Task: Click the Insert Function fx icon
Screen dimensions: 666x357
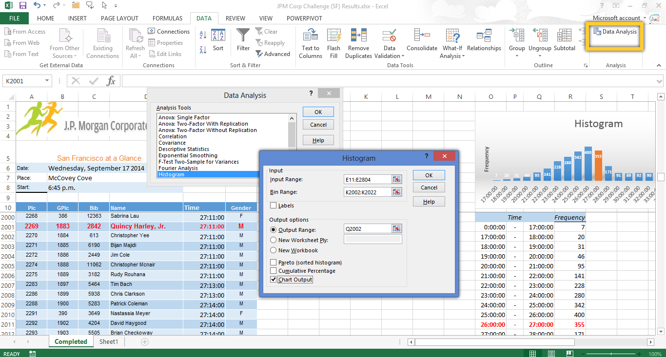Action: [111, 81]
